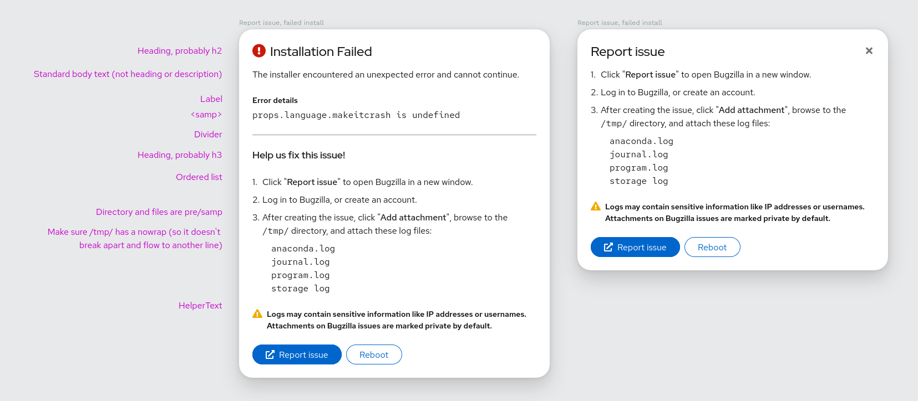
Task: Click the 'HelperText' annotation label
Action: click(200, 306)
